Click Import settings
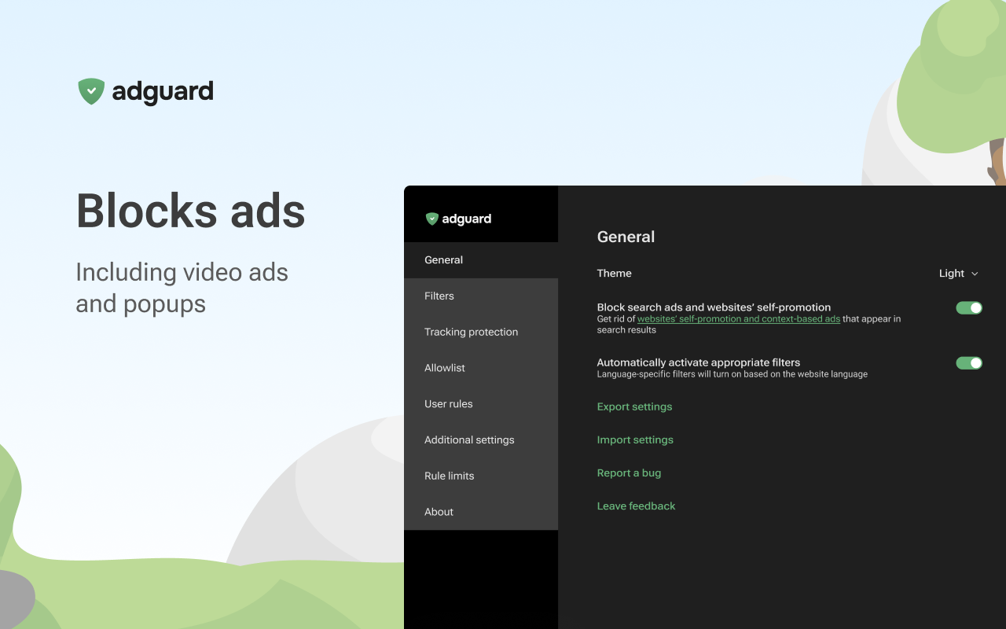The width and height of the screenshot is (1006, 629). (635, 440)
